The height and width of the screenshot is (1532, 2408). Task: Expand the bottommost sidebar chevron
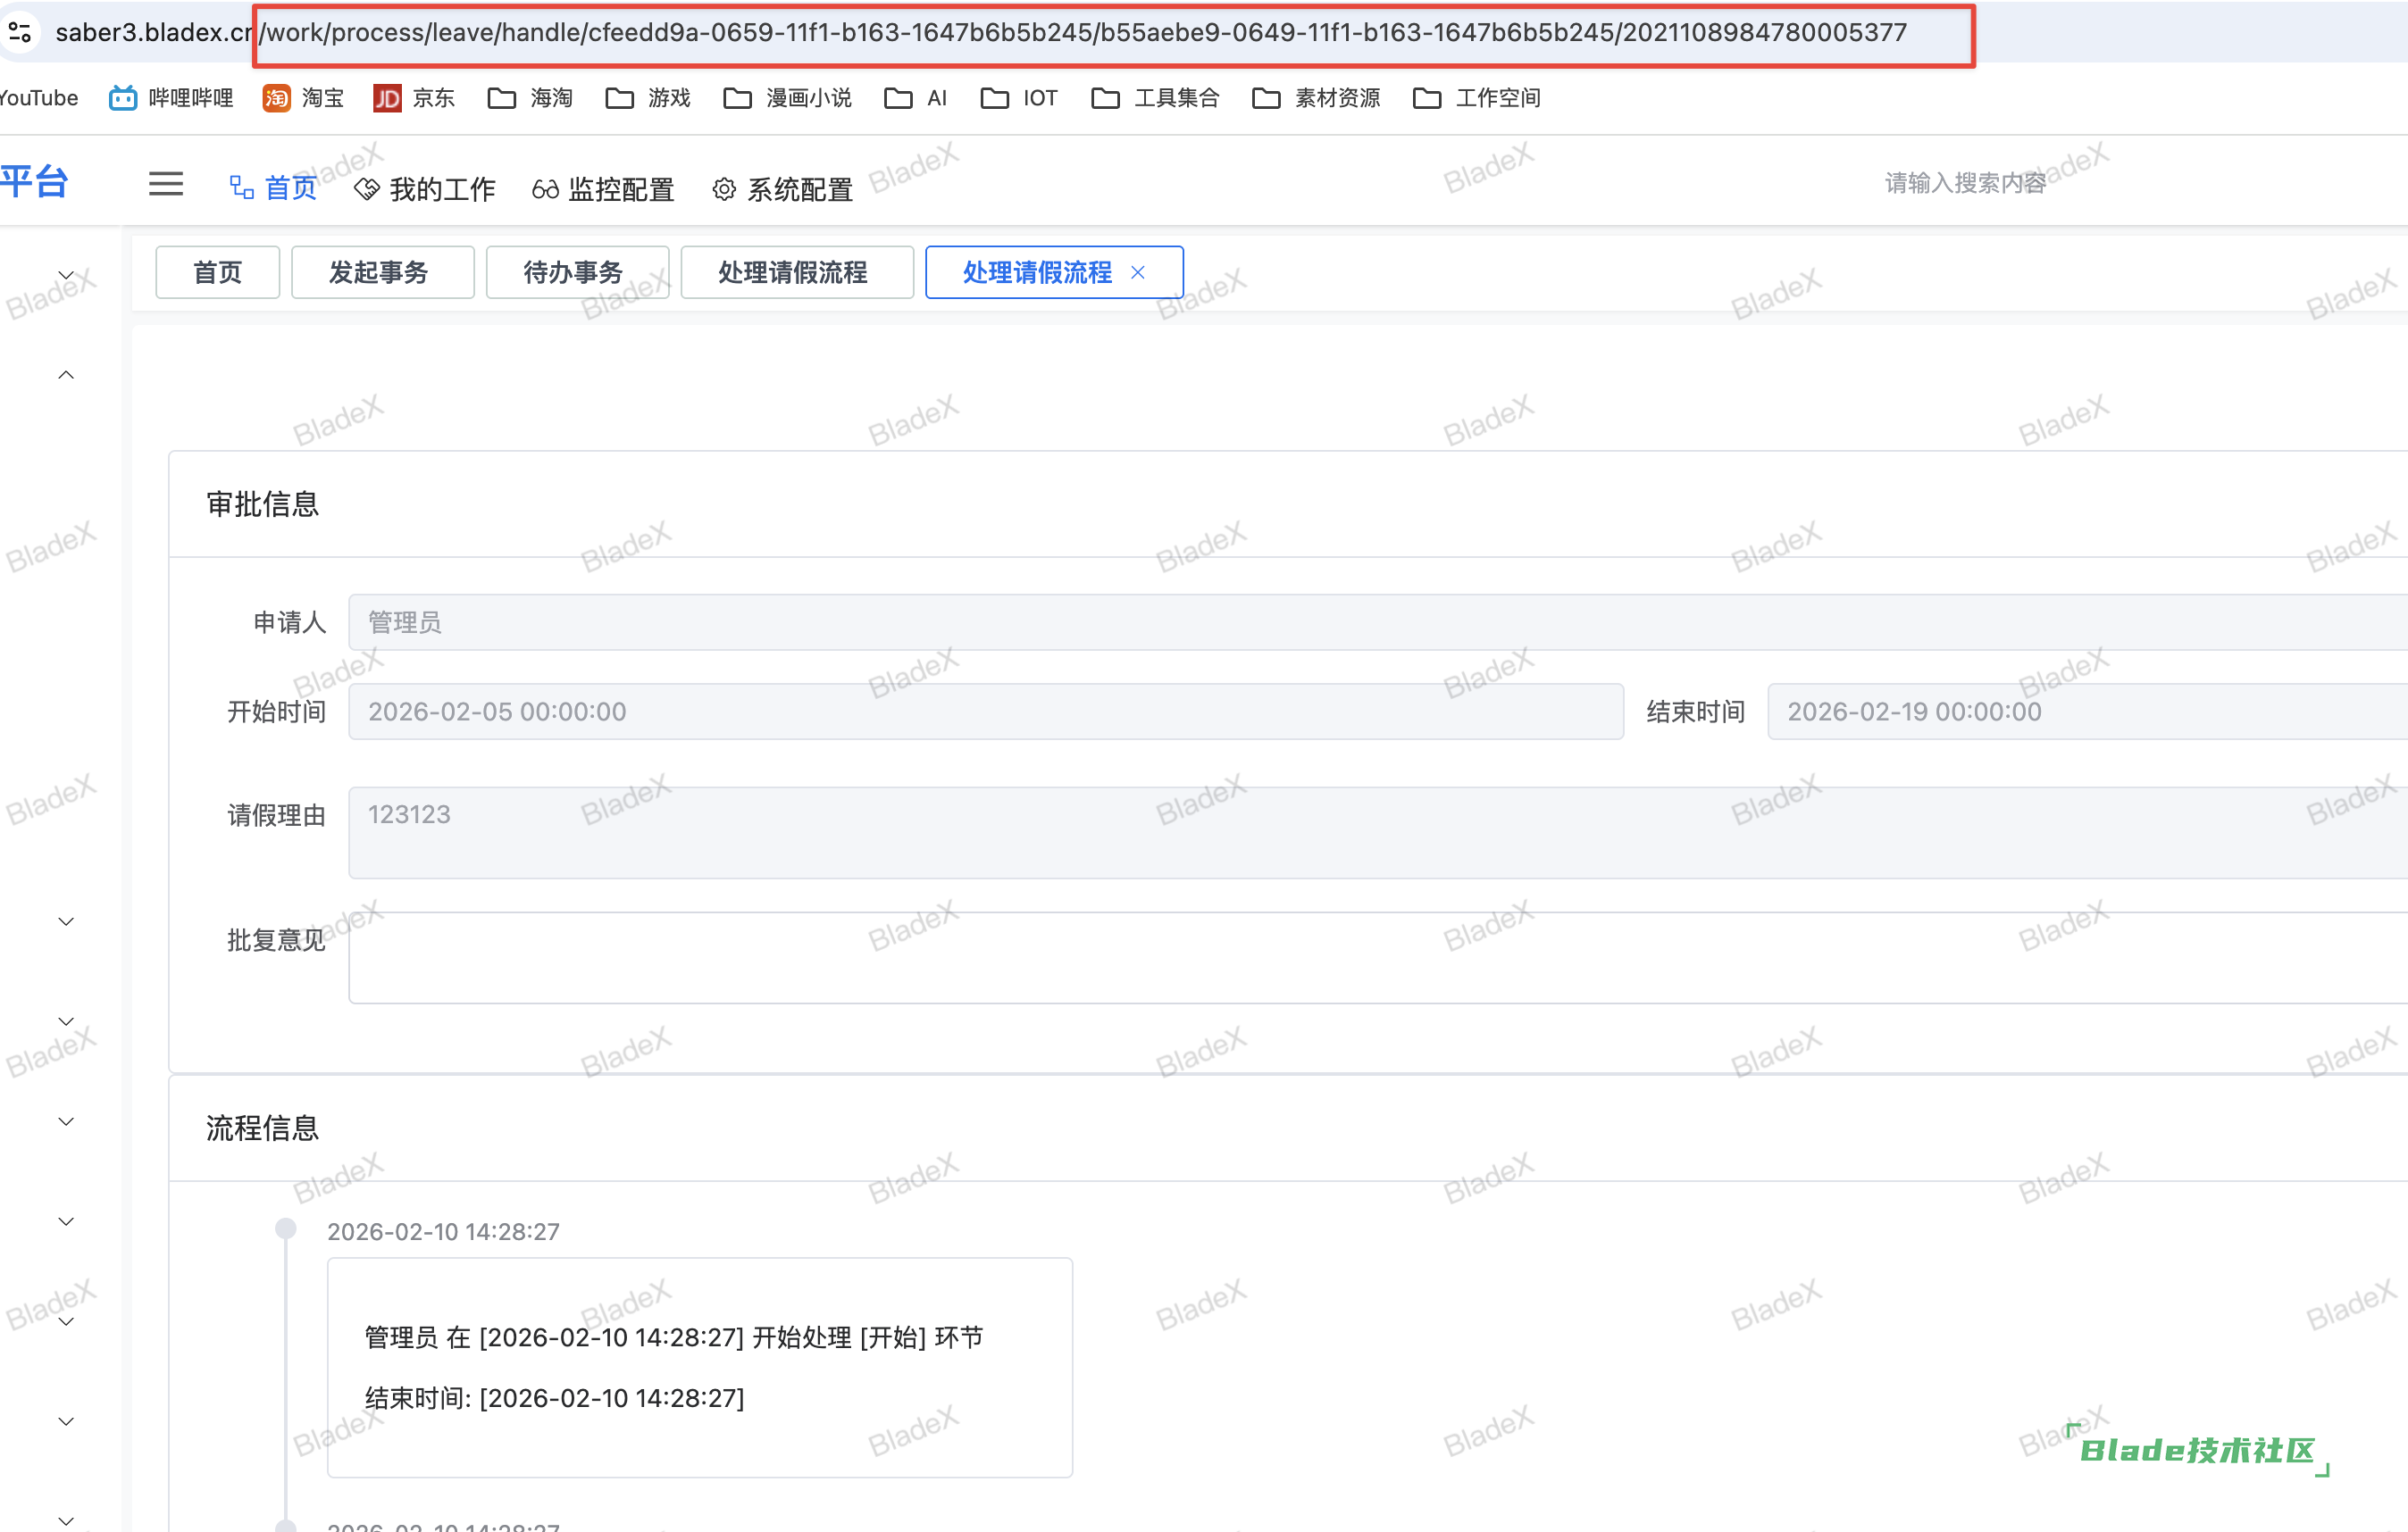(65, 1520)
